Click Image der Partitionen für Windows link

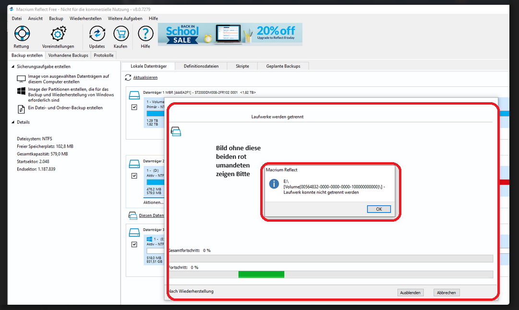[x=71, y=95]
